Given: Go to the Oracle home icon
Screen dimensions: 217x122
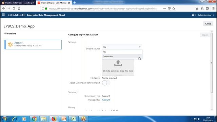Looking at the screenshot, I should [x=193, y=15].
